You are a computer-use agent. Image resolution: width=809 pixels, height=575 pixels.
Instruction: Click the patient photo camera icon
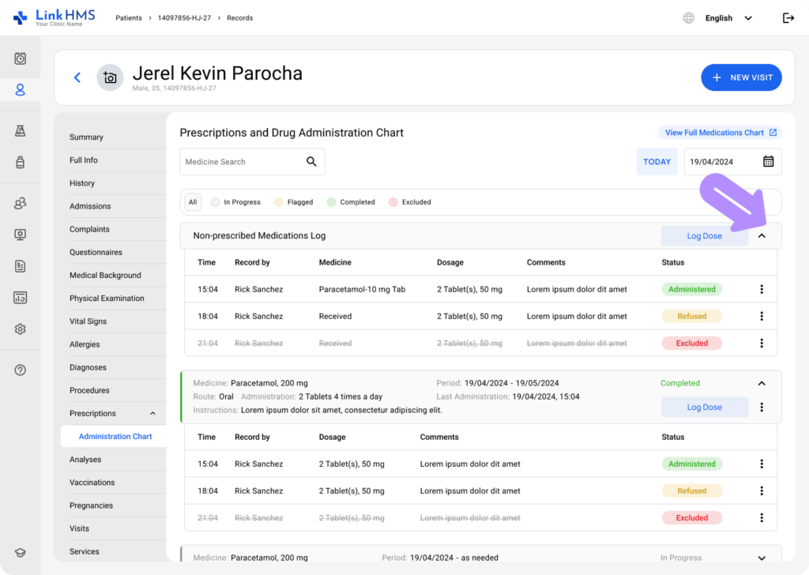point(110,77)
